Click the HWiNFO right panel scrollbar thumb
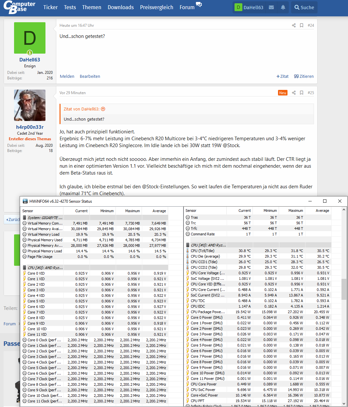 point(344,289)
